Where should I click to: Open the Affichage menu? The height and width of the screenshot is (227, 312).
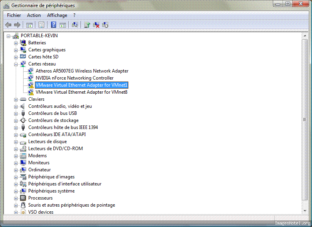pos(57,15)
